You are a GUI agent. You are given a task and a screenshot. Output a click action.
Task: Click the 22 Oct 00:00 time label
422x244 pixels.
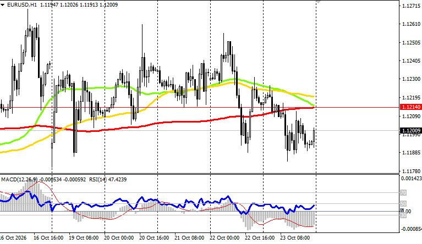[x=224, y=238]
